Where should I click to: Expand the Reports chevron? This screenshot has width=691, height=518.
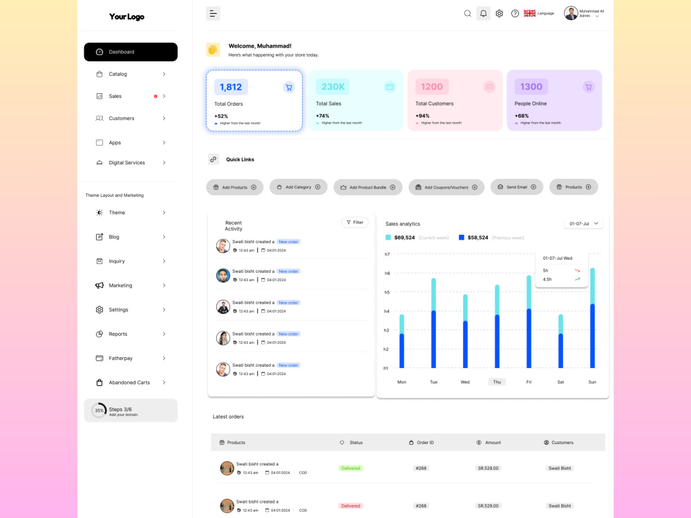[164, 334]
